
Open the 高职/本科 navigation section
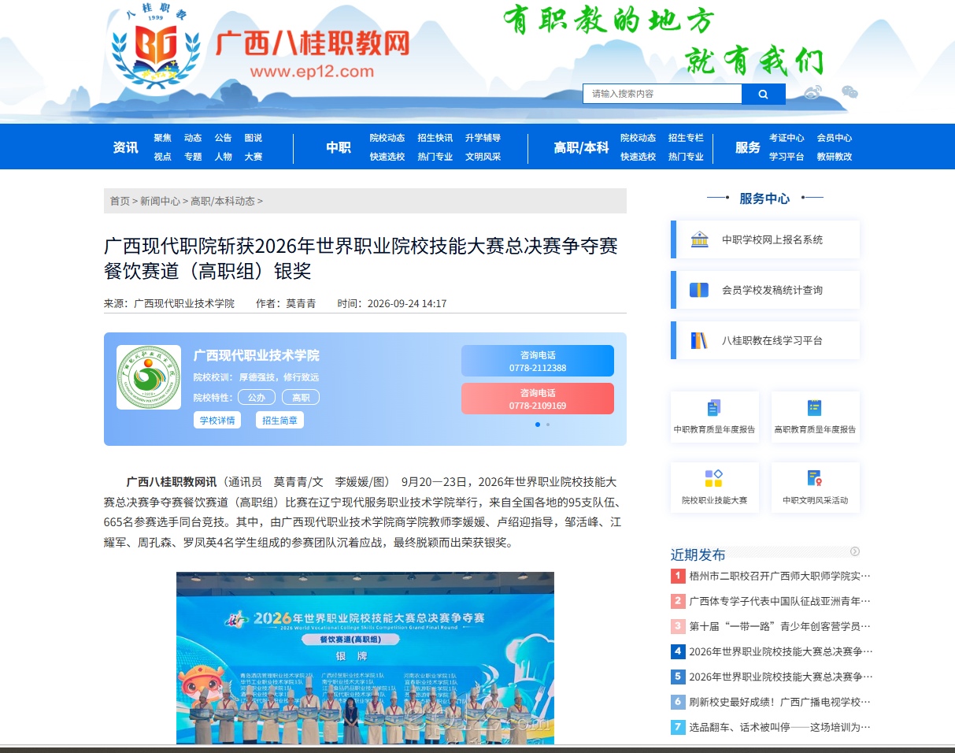(582, 147)
